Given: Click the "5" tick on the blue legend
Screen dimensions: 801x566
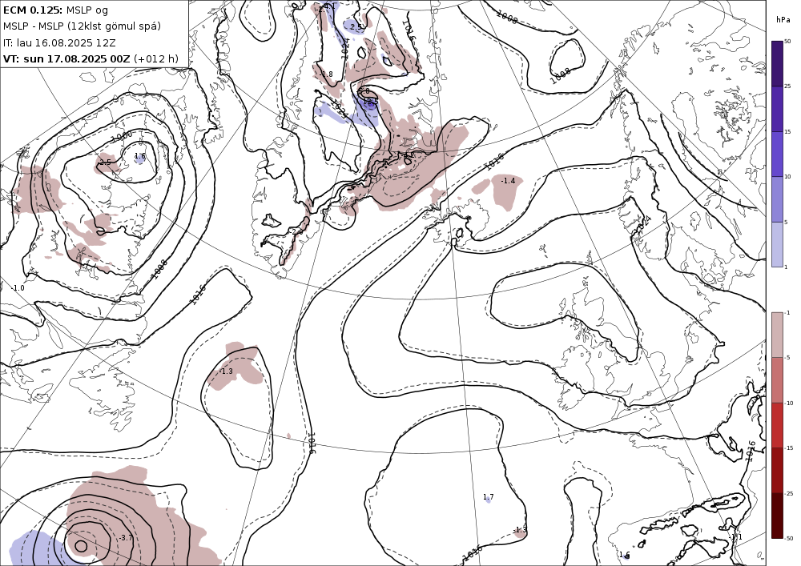Looking at the screenshot, I should click(786, 222).
